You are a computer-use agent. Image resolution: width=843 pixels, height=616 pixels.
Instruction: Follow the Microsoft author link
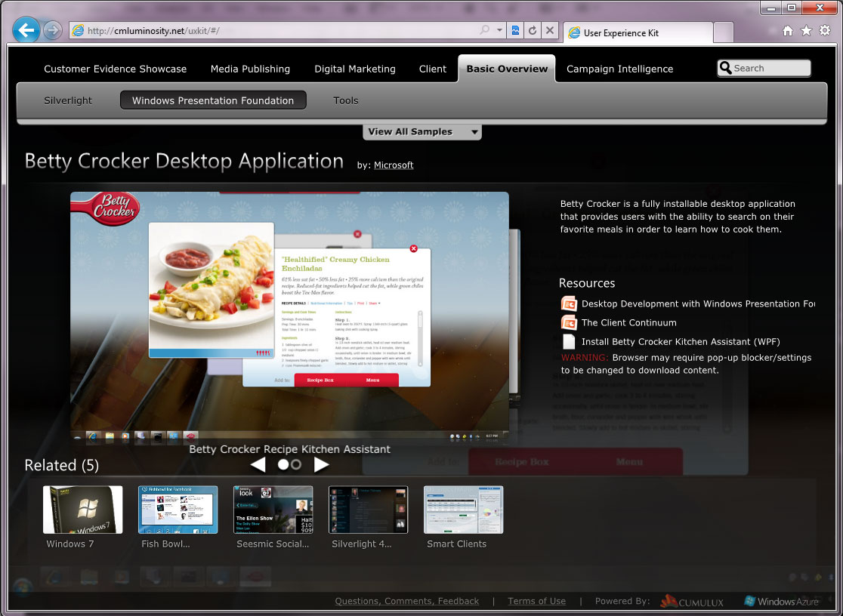pyautogui.click(x=394, y=165)
